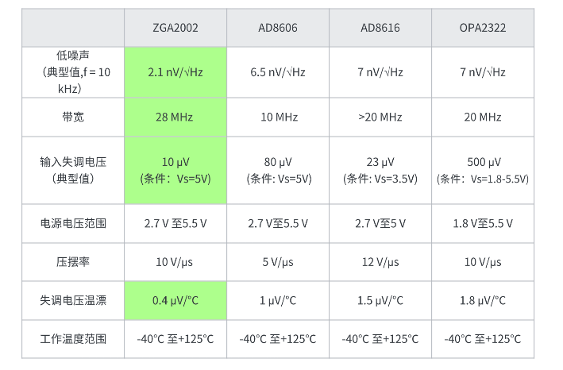Click the 输入失调电压 row label

(x=73, y=170)
